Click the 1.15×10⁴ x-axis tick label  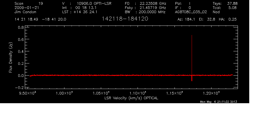(x=175, y=93)
